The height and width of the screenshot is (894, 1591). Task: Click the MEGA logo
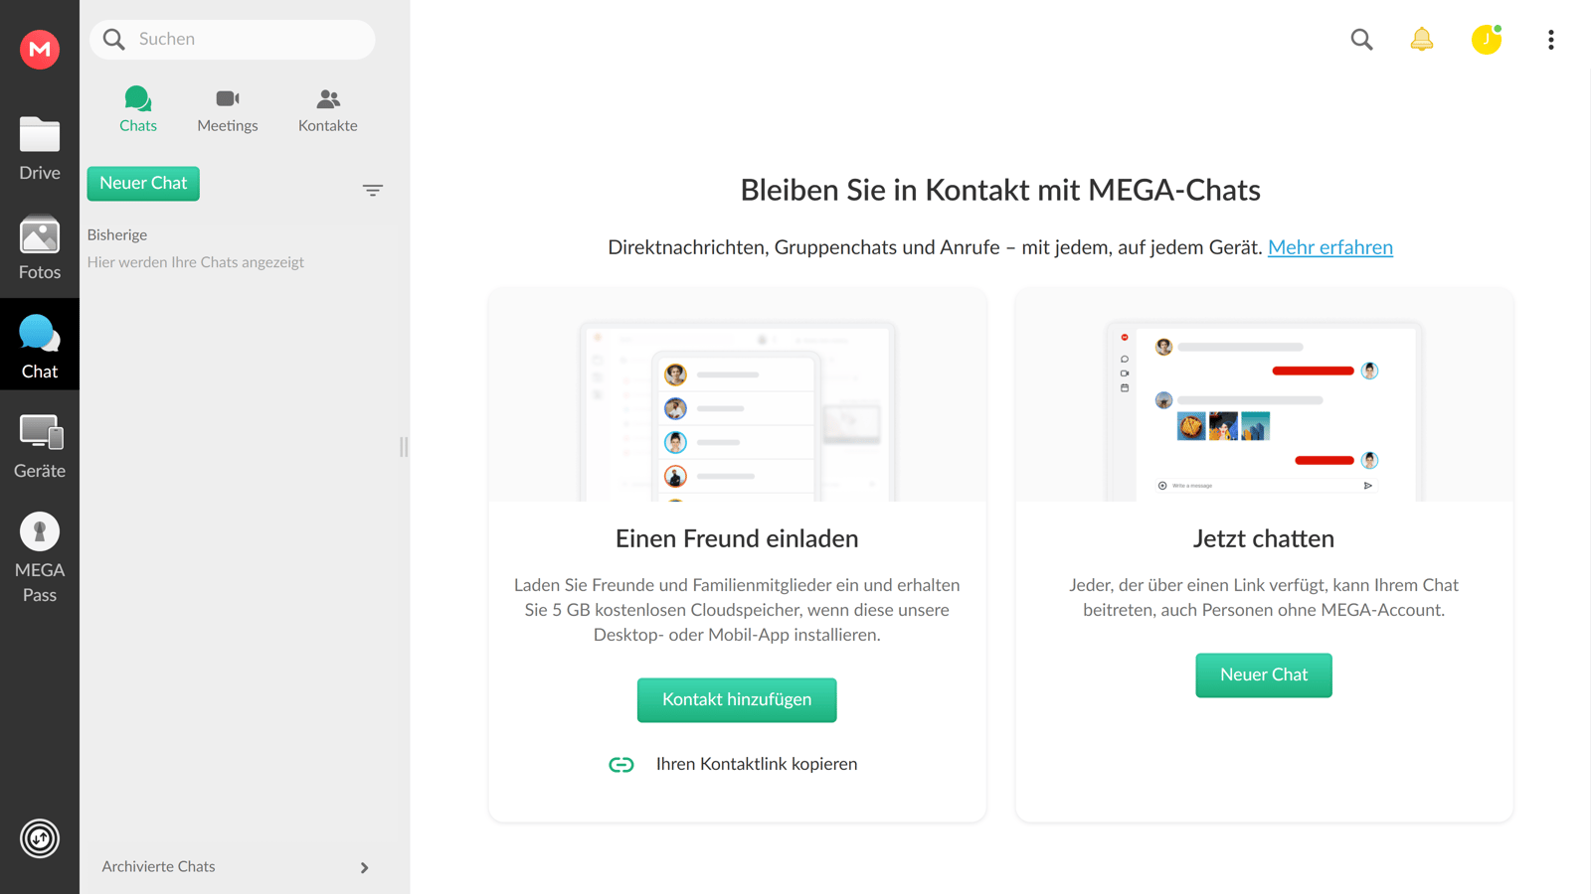click(39, 49)
